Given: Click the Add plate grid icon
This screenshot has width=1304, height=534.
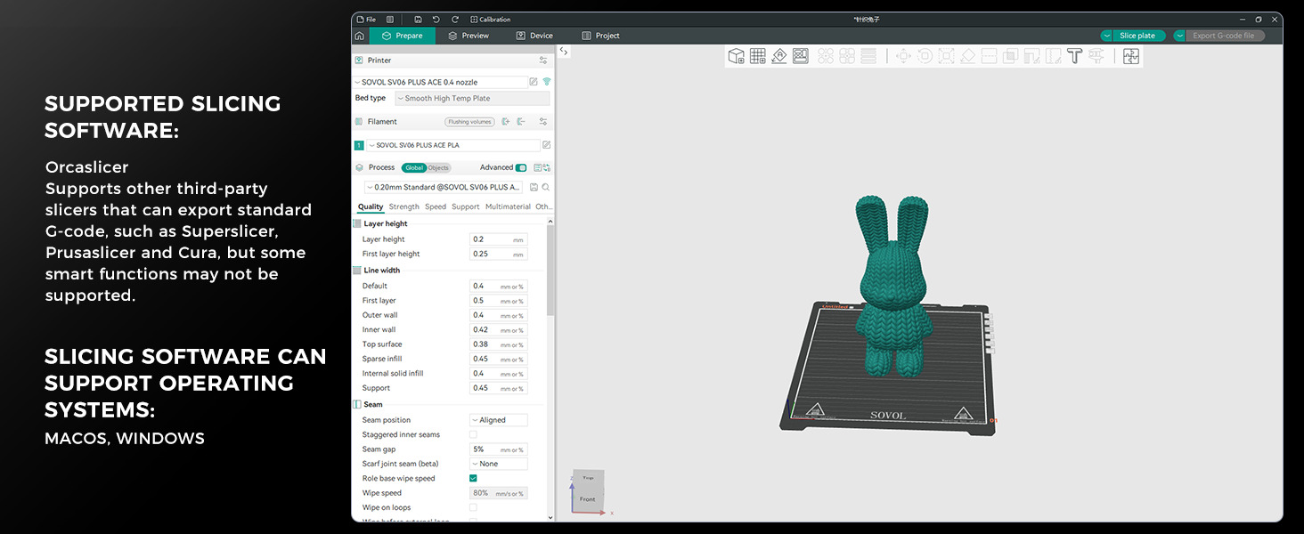Looking at the screenshot, I should pos(757,56).
